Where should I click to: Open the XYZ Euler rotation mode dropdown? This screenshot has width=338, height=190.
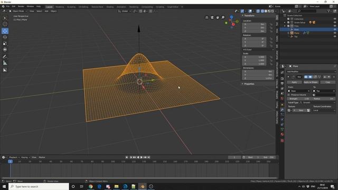click(x=258, y=50)
